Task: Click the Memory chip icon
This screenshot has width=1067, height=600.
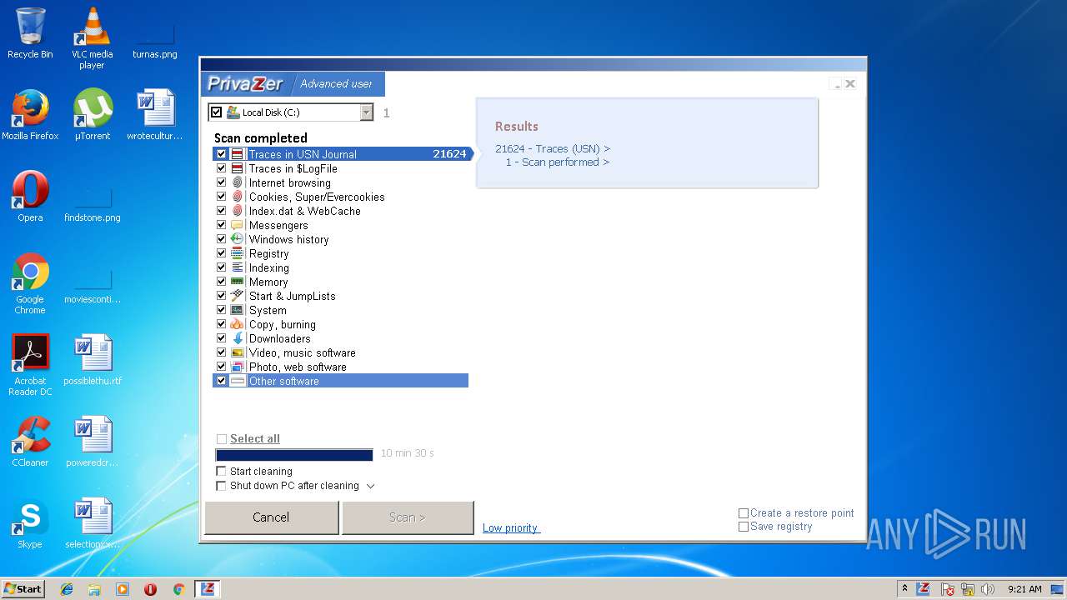Action: pyautogui.click(x=238, y=282)
